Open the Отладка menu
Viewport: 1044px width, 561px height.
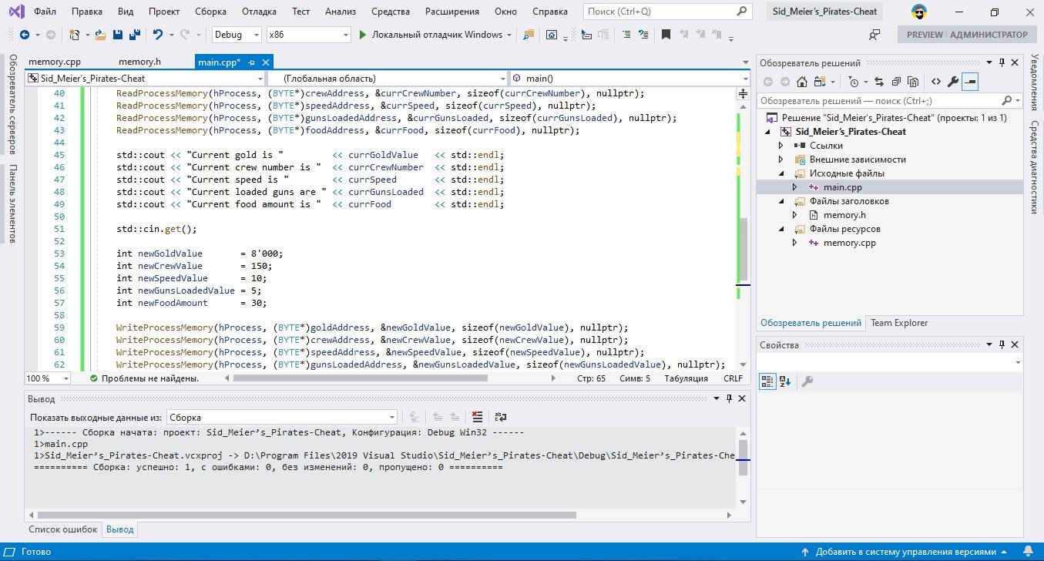click(x=259, y=12)
